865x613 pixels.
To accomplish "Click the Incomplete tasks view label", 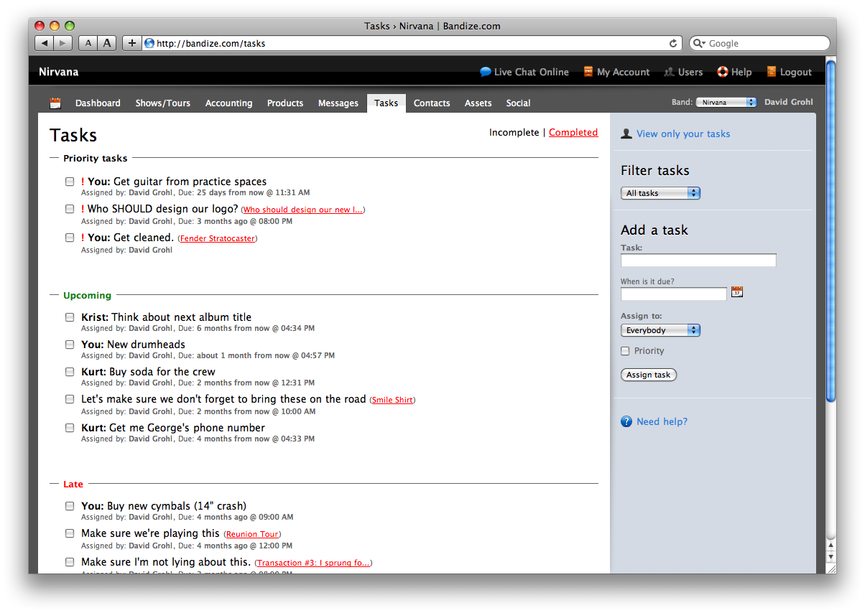I will 514,132.
